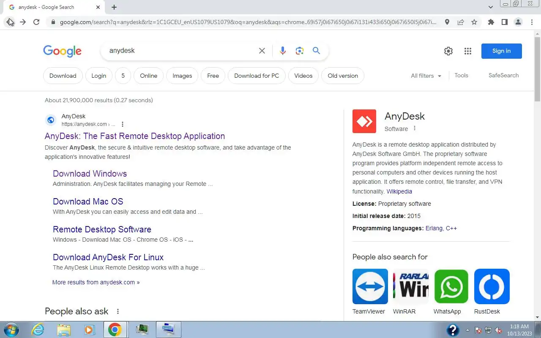Image resolution: width=541 pixels, height=338 pixels.
Task: Open the Remote Desktop Software sitelink
Action: coord(102,229)
